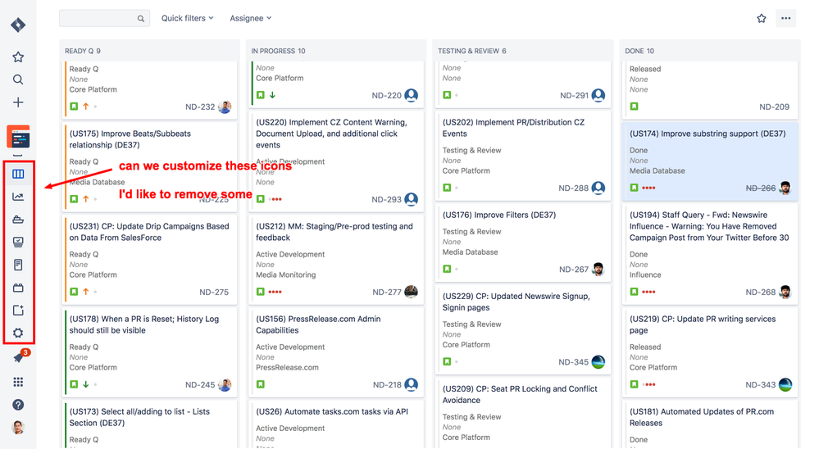Open card (US209) CP: Seat PR Locking

[523, 412]
